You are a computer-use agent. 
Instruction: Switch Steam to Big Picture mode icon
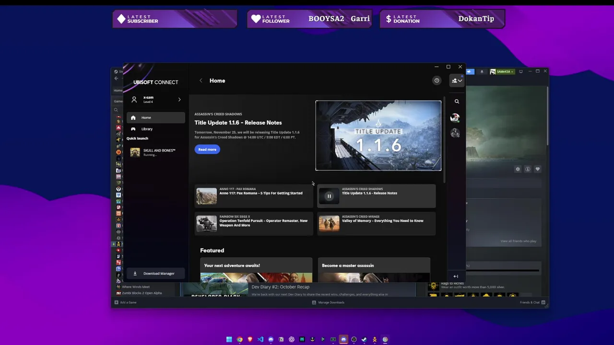point(521,71)
